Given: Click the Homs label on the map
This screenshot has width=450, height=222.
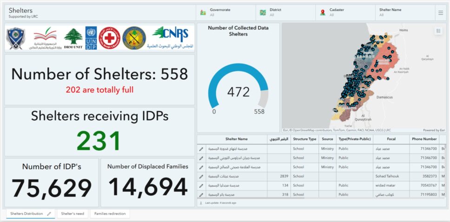Looking at the screenshot, I should (x=404, y=30).
